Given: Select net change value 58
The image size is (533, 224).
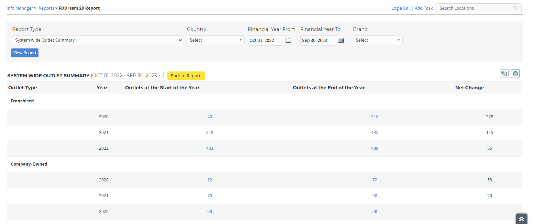Looking at the screenshot, I should tap(490, 180).
